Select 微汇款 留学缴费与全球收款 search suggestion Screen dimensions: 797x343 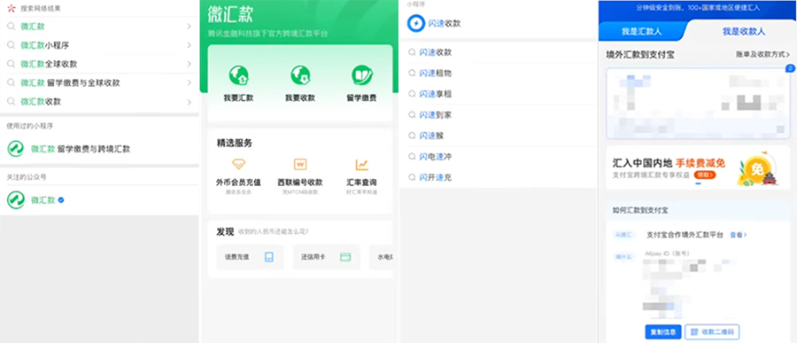coord(99,83)
